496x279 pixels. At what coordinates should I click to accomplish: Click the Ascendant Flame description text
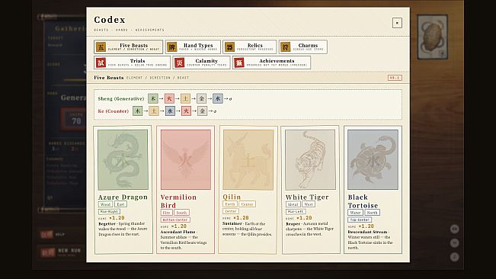(x=184, y=240)
